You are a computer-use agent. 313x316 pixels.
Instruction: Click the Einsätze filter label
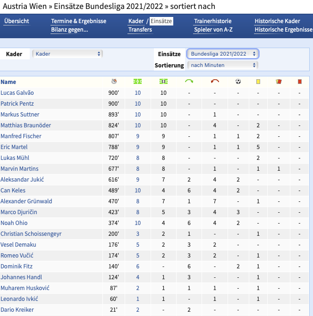[169, 54]
